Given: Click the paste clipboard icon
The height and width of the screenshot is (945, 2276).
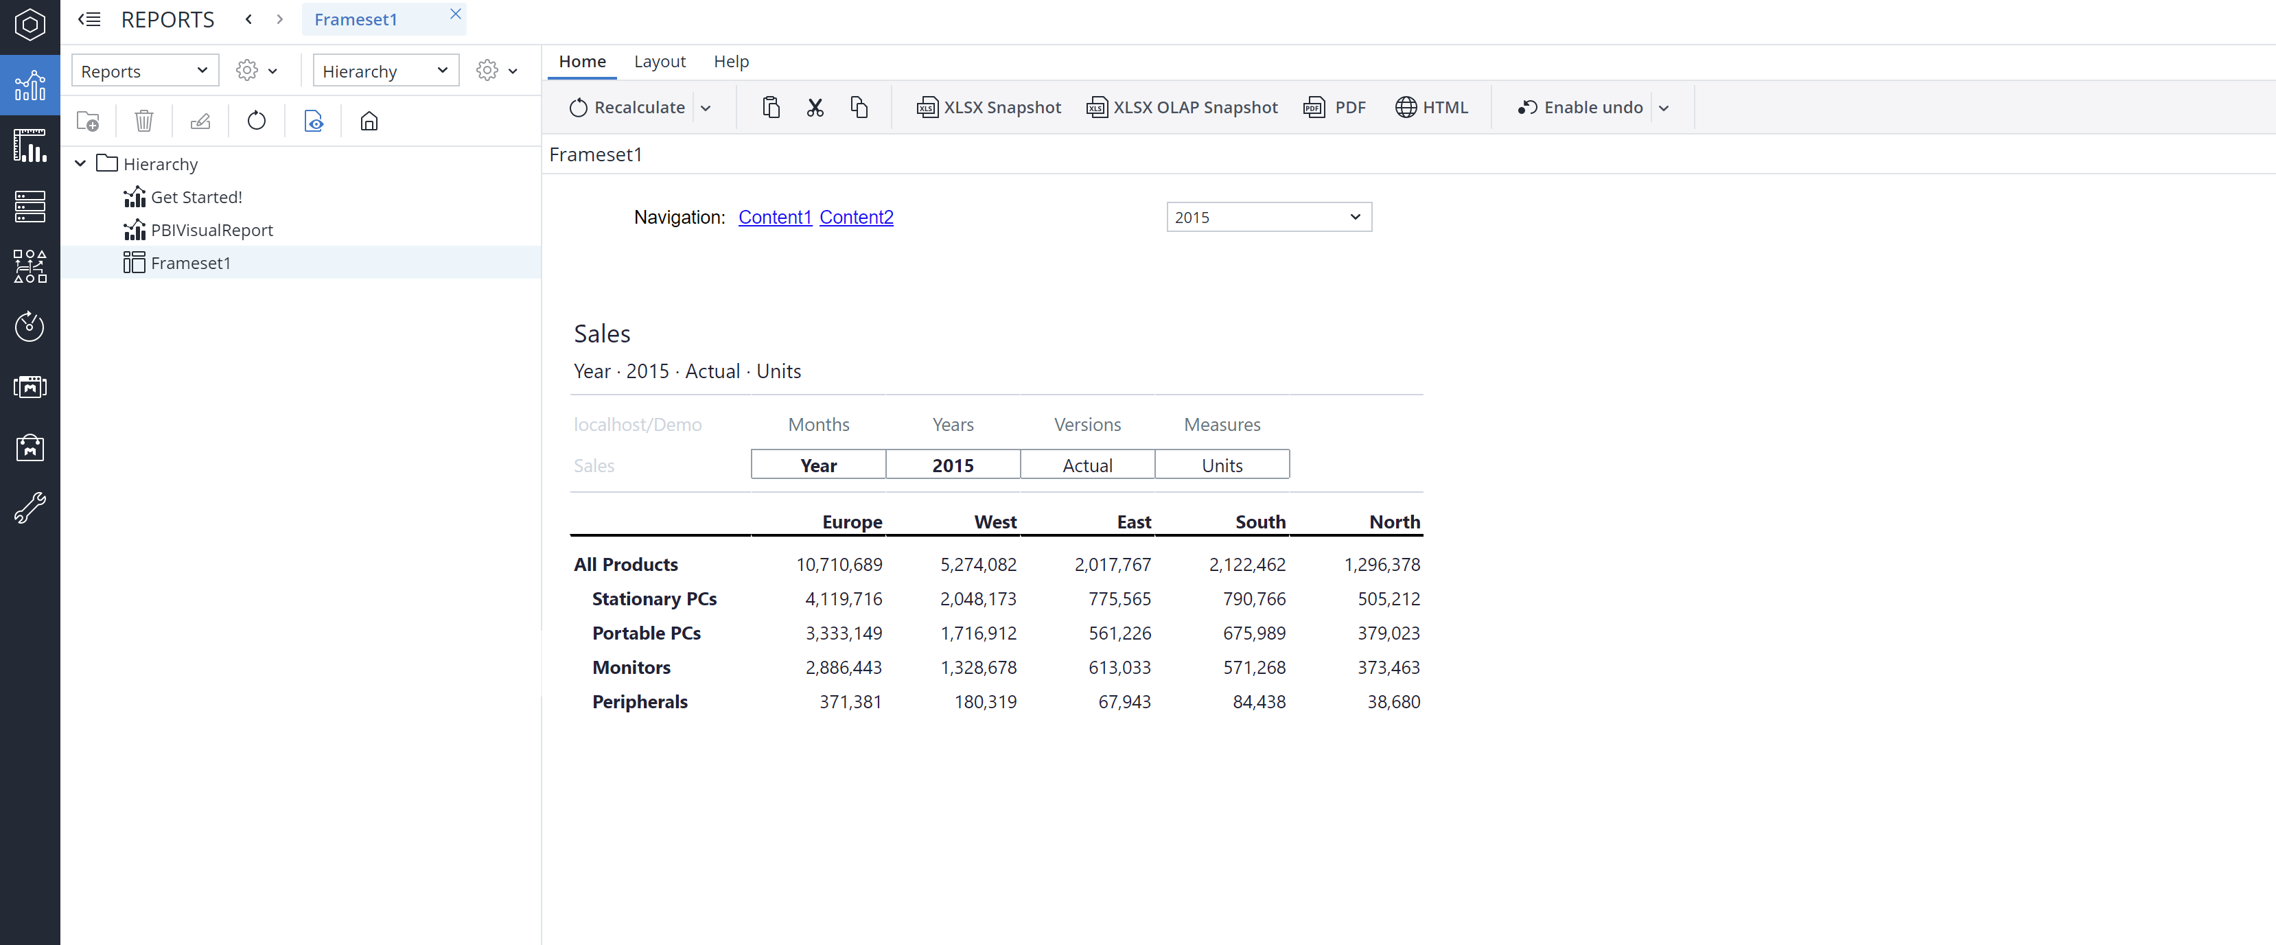Looking at the screenshot, I should [x=770, y=108].
